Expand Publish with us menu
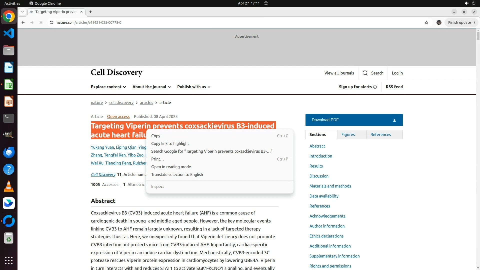Image resolution: width=480 pixels, height=270 pixels. [x=194, y=87]
